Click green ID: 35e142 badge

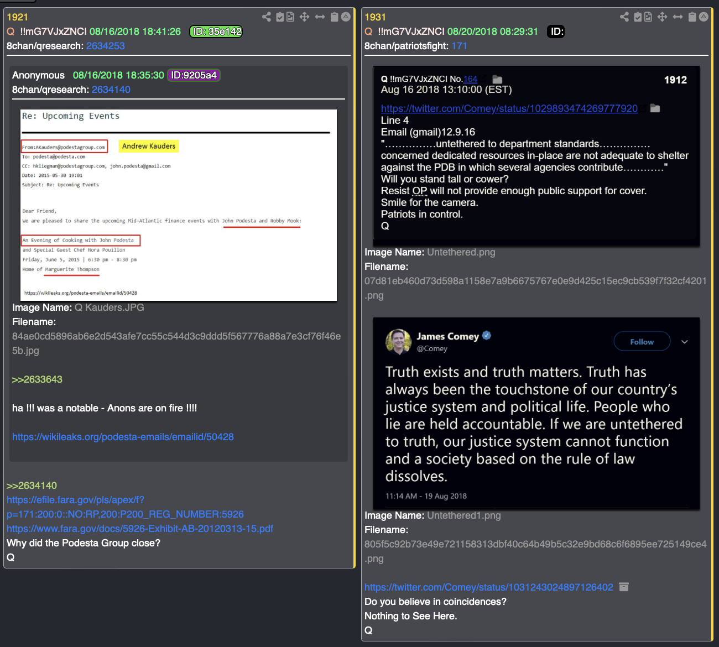(216, 32)
